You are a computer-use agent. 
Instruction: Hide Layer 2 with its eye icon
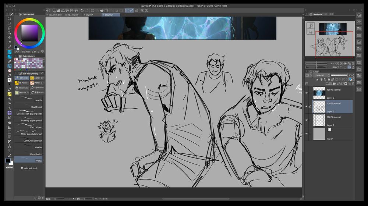click(x=307, y=93)
